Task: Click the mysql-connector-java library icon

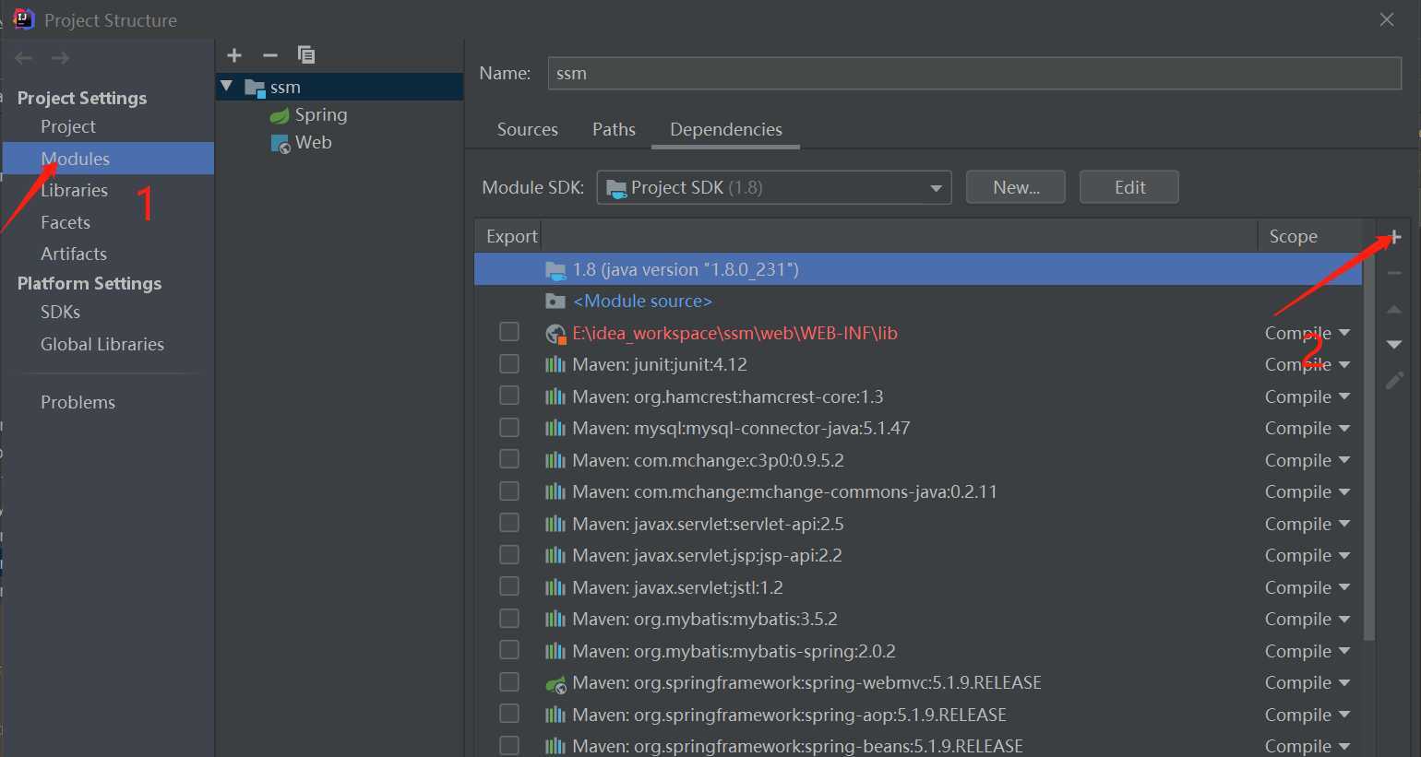Action: (x=555, y=429)
